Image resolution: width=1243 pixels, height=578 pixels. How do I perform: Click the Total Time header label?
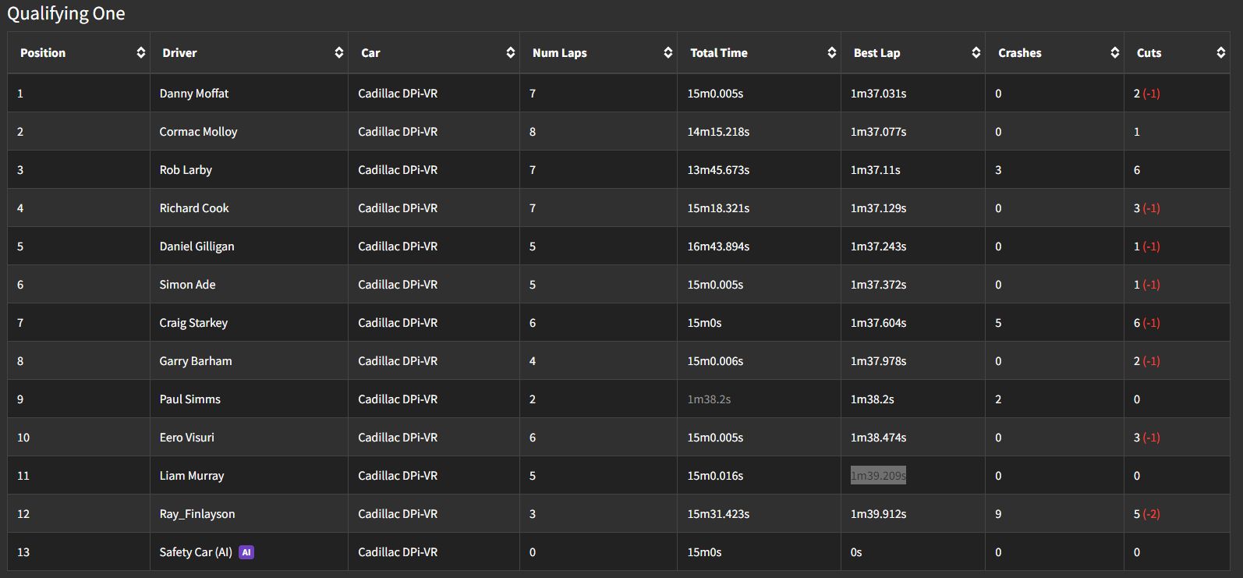[x=719, y=53]
